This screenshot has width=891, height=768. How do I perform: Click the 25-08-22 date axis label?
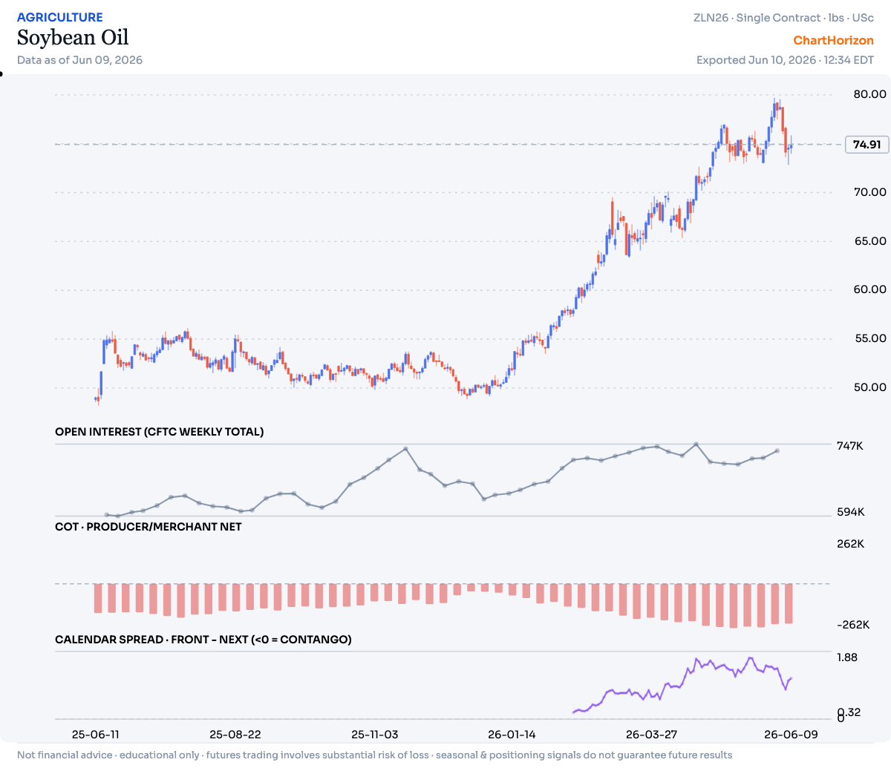coord(235,735)
